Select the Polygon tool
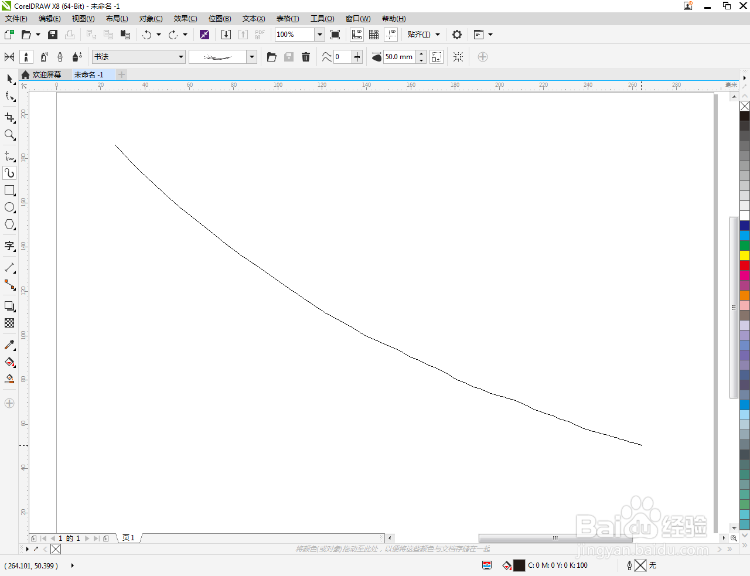The width and height of the screenshot is (750, 576). coord(9,224)
